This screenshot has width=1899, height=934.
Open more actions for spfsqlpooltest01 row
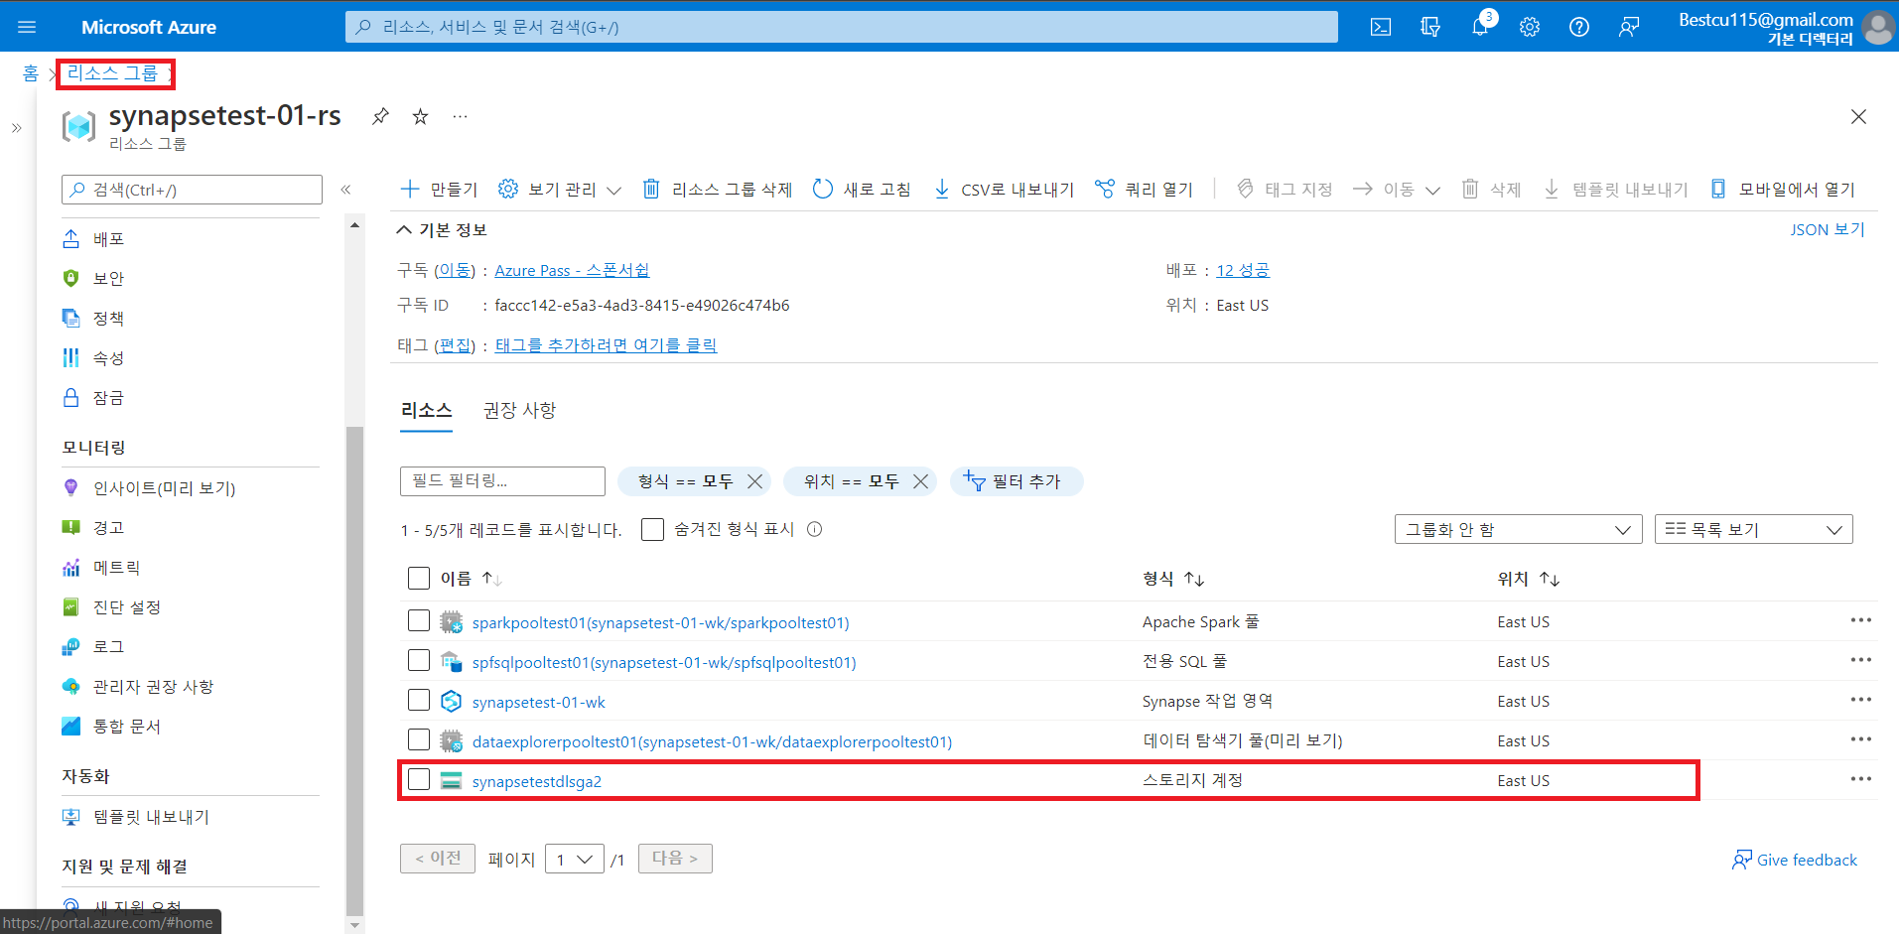click(1861, 660)
